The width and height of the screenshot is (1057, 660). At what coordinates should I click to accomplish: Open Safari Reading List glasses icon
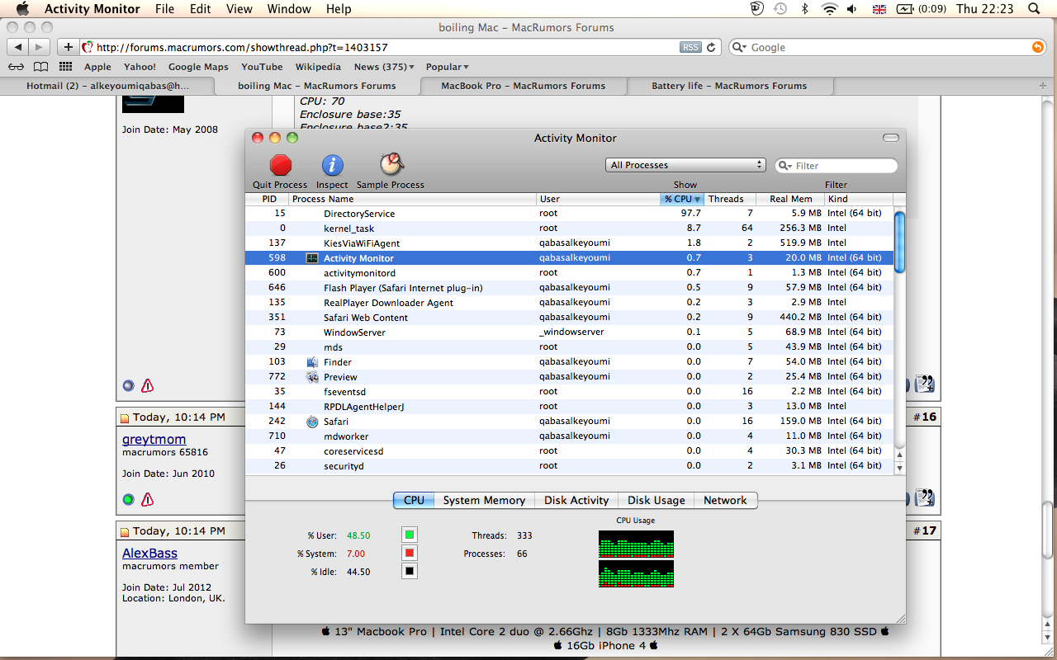[16, 67]
